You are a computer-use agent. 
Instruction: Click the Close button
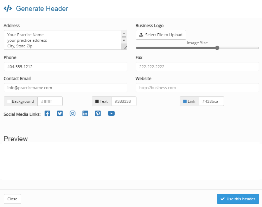[12, 199]
